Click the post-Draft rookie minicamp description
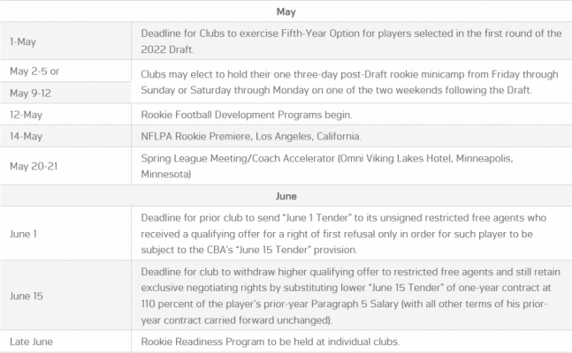This screenshot has width=572, height=353. click(x=349, y=82)
